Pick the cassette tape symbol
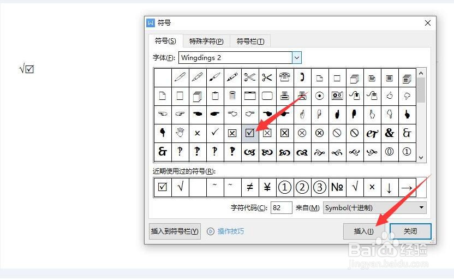The height and width of the screenshot is (280, 454). pos(337,96)
